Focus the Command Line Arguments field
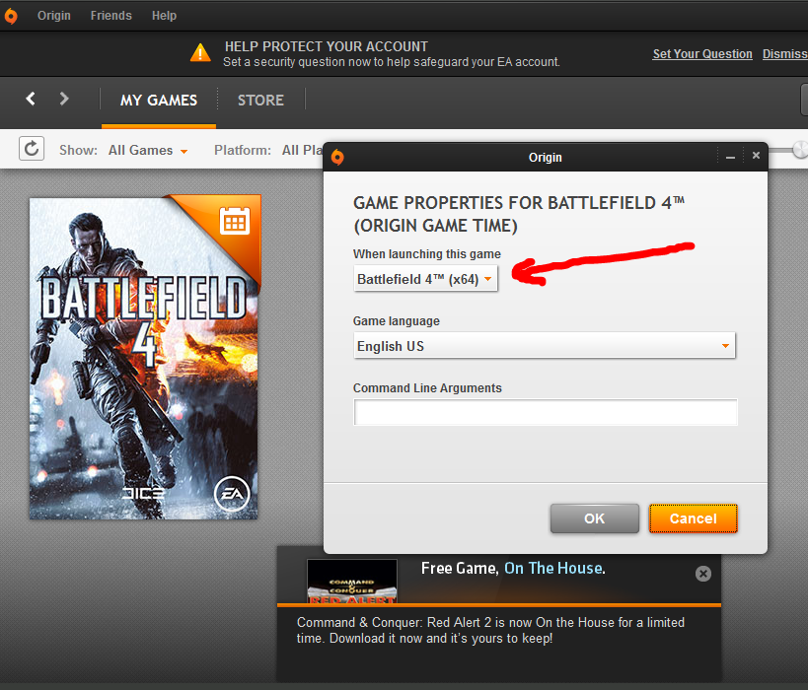808x690 pixels. point(546,412)
